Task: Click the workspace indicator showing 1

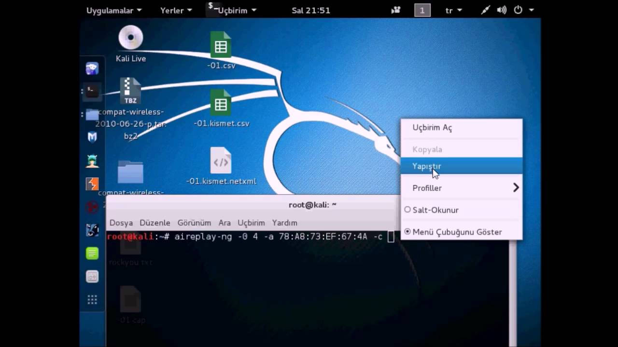Action: tap(422, 10)
